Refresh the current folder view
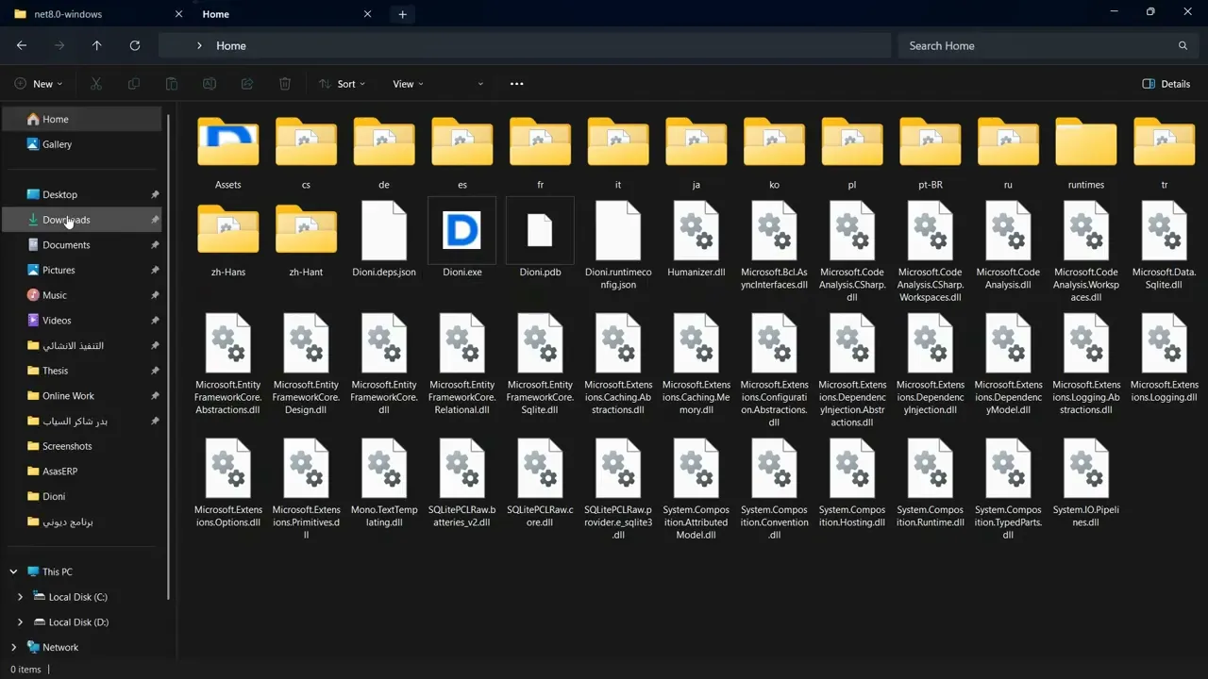Image resolution: width=1208 pixels, height=679 pixels. [x=135, y=45]
